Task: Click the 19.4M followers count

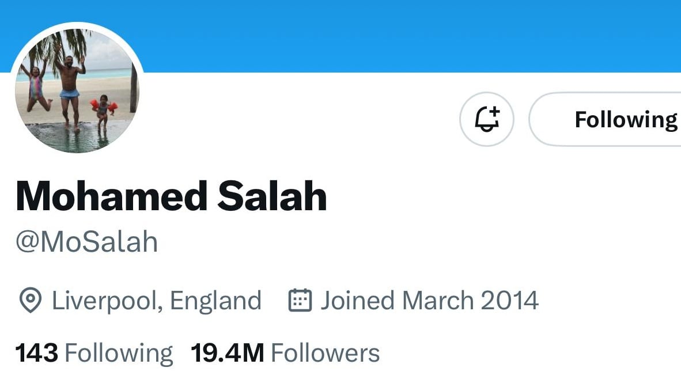Action: click(227, 352)
